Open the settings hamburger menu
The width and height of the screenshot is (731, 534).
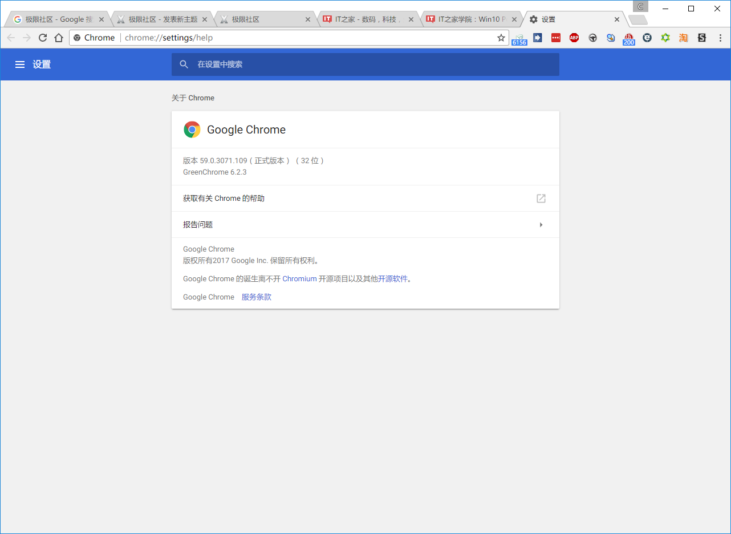click(20, 64)
